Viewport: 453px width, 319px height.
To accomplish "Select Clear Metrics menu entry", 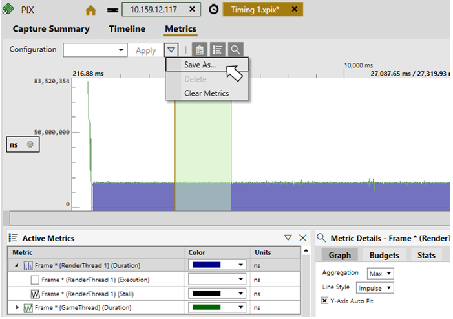I will pyautogui.click(x=207, y=93).
